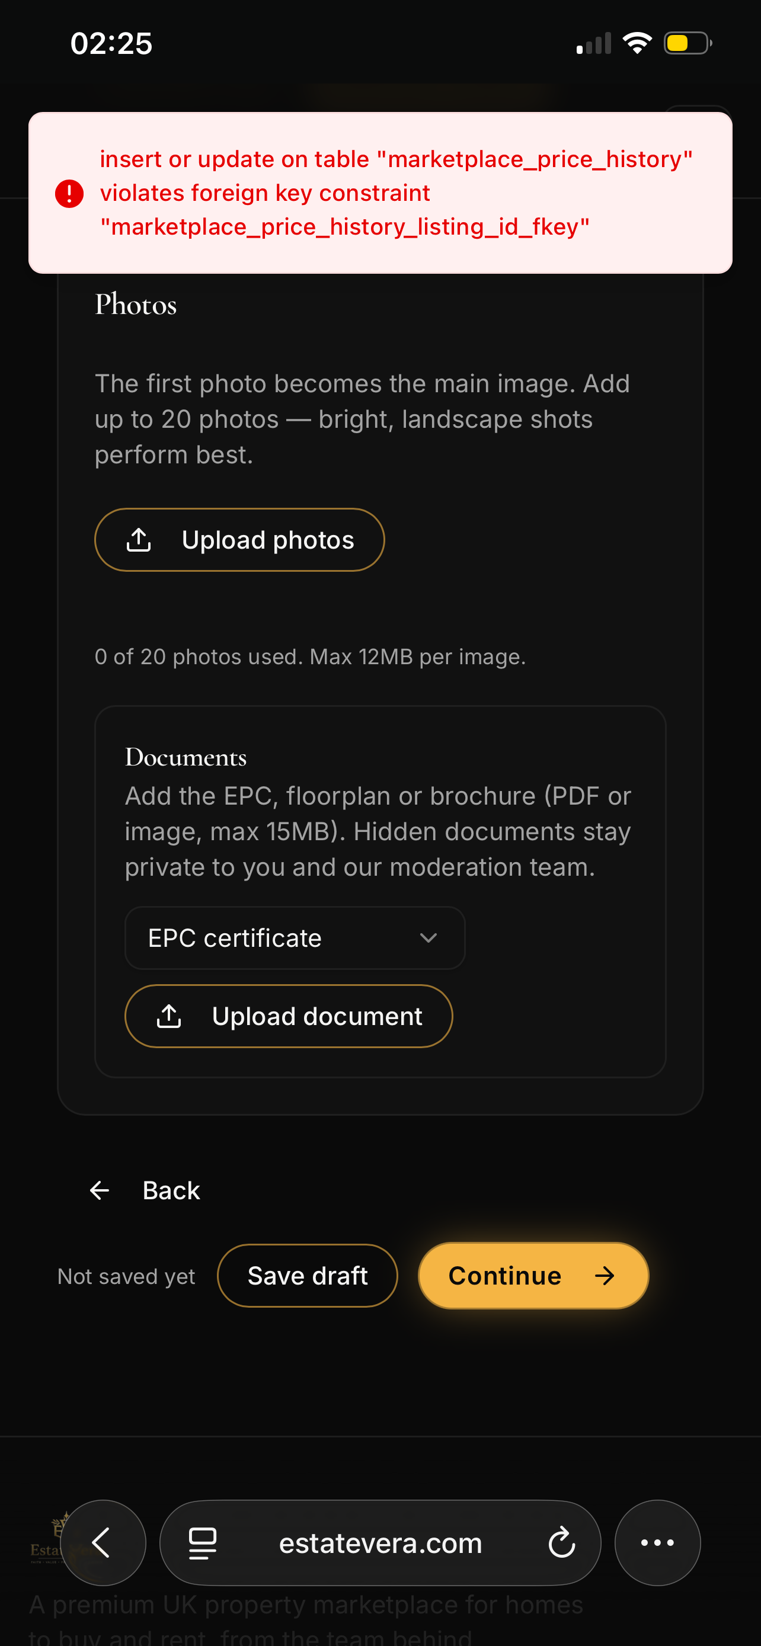Open the page tools icon in address bar
Image resolution: width=761 pixels, height=1646 pixels.
(x=203, y=1542)
